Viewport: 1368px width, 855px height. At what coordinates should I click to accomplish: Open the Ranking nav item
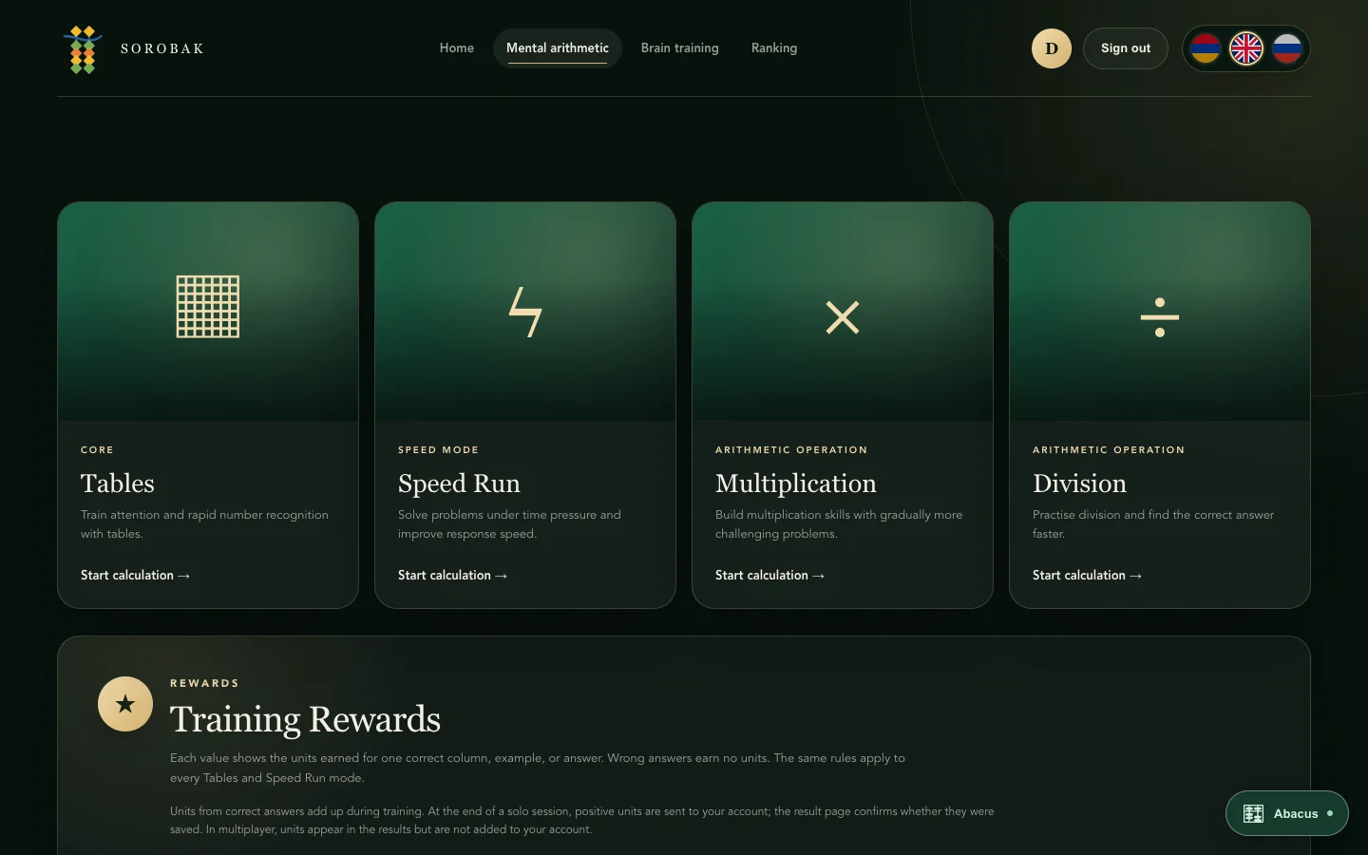point(774,48)
